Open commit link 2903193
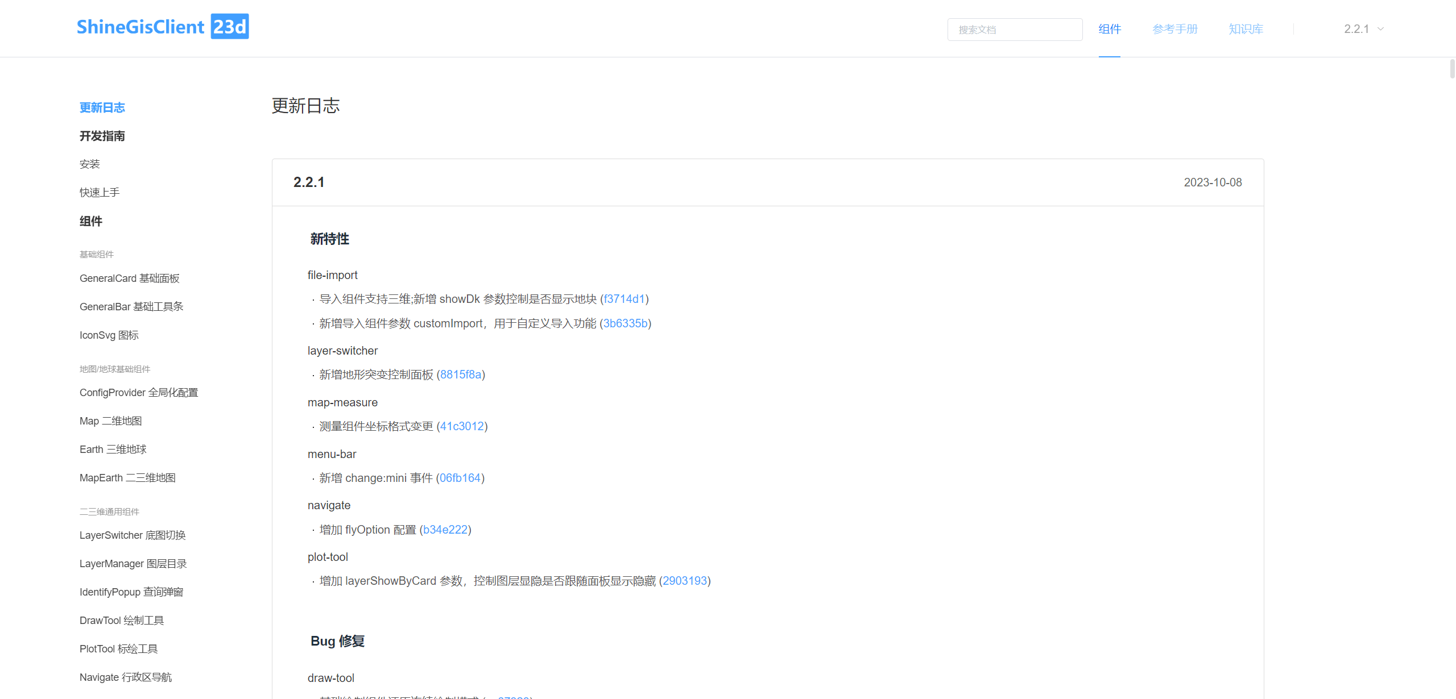 pyautogui.click(x=684, y=581)
